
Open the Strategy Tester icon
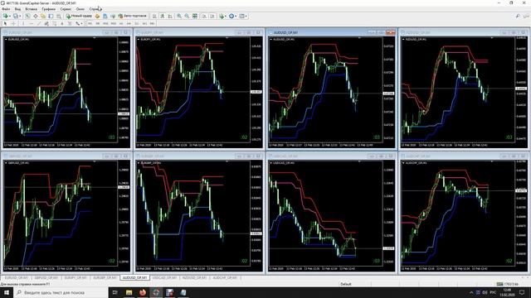tap(59, 16)
